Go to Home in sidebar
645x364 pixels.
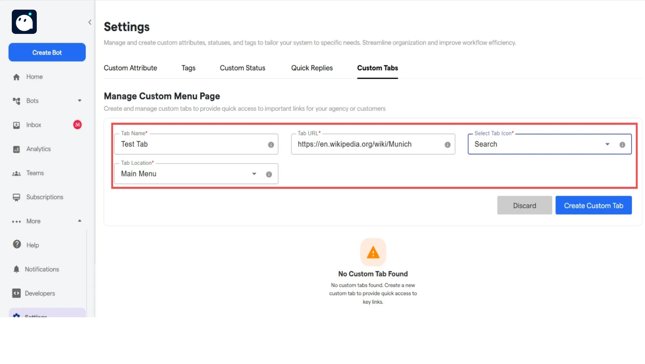(34, 77)
